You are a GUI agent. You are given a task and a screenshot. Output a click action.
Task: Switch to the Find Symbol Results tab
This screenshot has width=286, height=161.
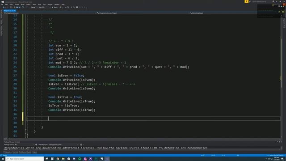25,152
